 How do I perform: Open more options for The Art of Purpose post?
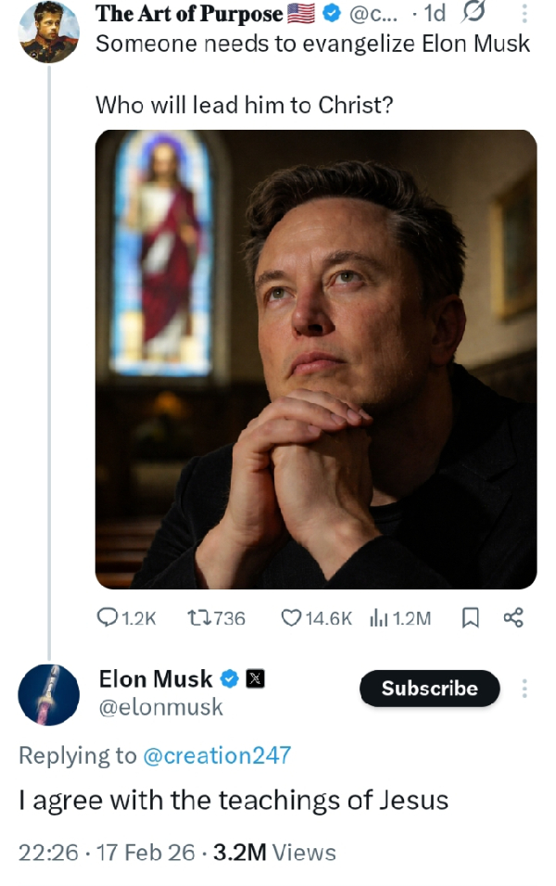point(524,14)
